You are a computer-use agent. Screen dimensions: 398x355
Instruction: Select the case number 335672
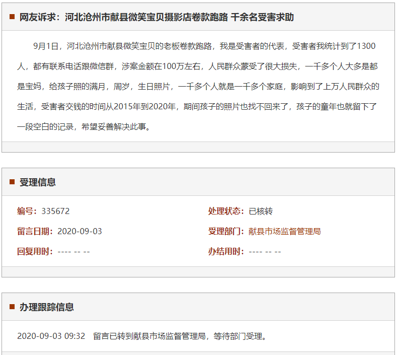coord(55,211)
